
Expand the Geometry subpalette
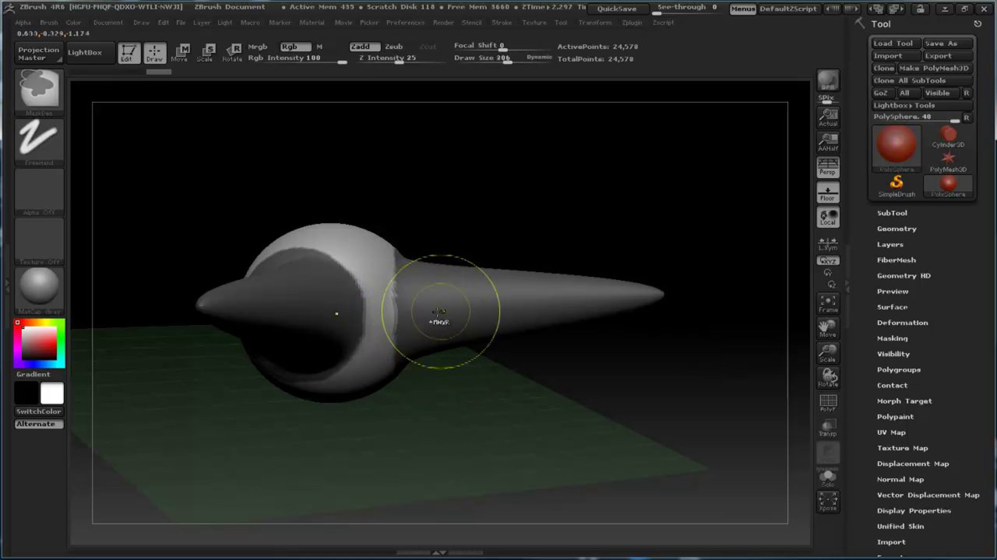(896, 229)
